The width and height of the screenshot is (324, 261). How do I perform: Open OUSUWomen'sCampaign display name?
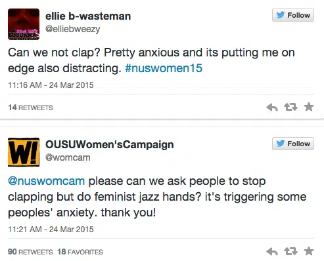(110, 145)
